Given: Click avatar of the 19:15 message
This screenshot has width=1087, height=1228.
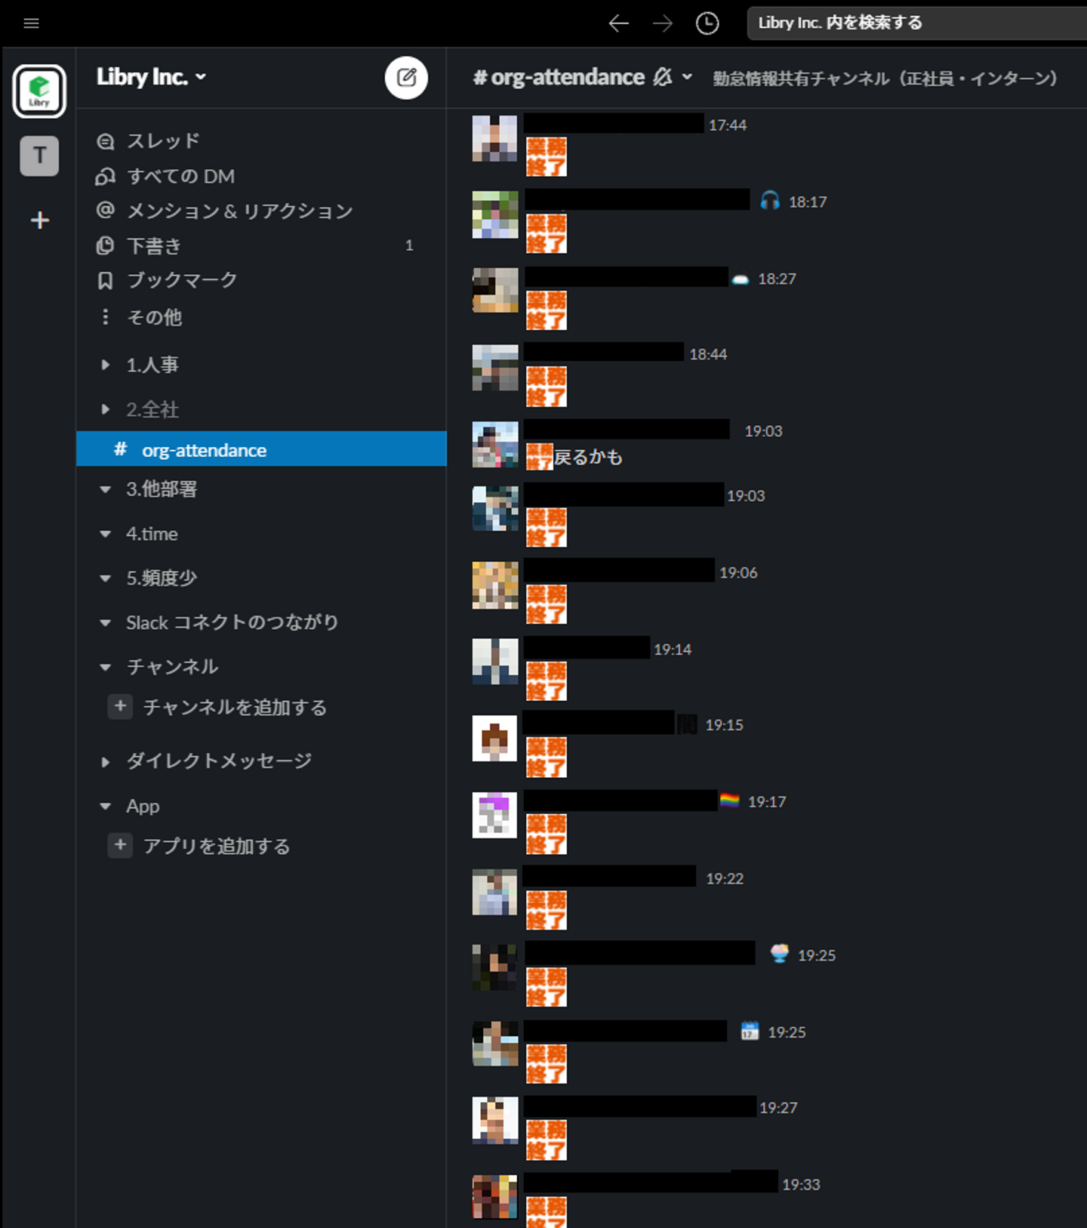Looking at the screenshot, I should tap(494, 739).
